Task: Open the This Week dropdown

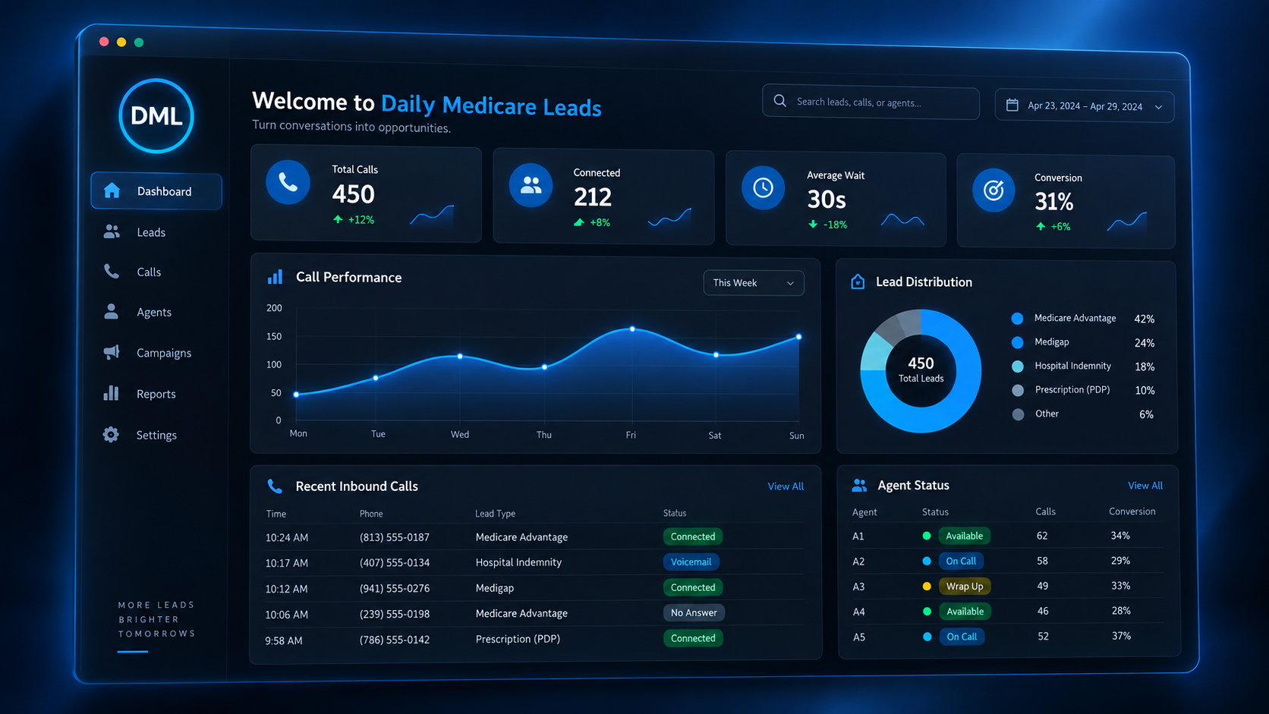Action: 754,282
